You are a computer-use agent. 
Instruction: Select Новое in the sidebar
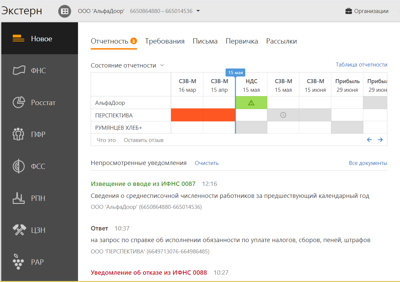pos(40,39)
